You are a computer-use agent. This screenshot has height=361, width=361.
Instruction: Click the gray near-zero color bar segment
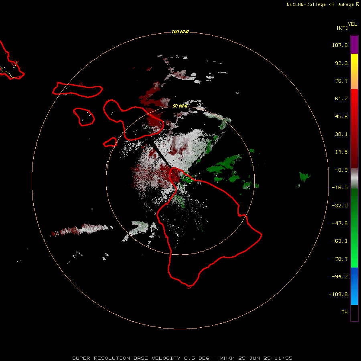[x=354, y=178]
